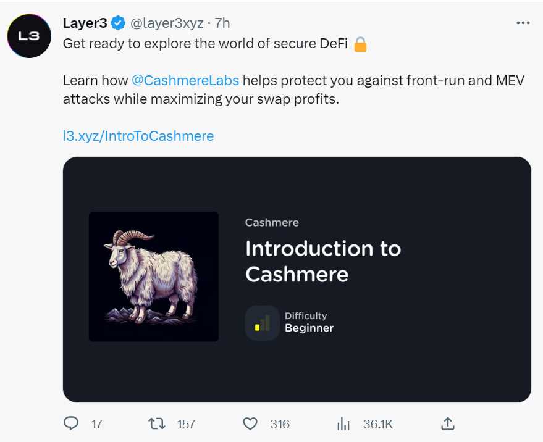Click the Layer3 display name

click(85, 23)
